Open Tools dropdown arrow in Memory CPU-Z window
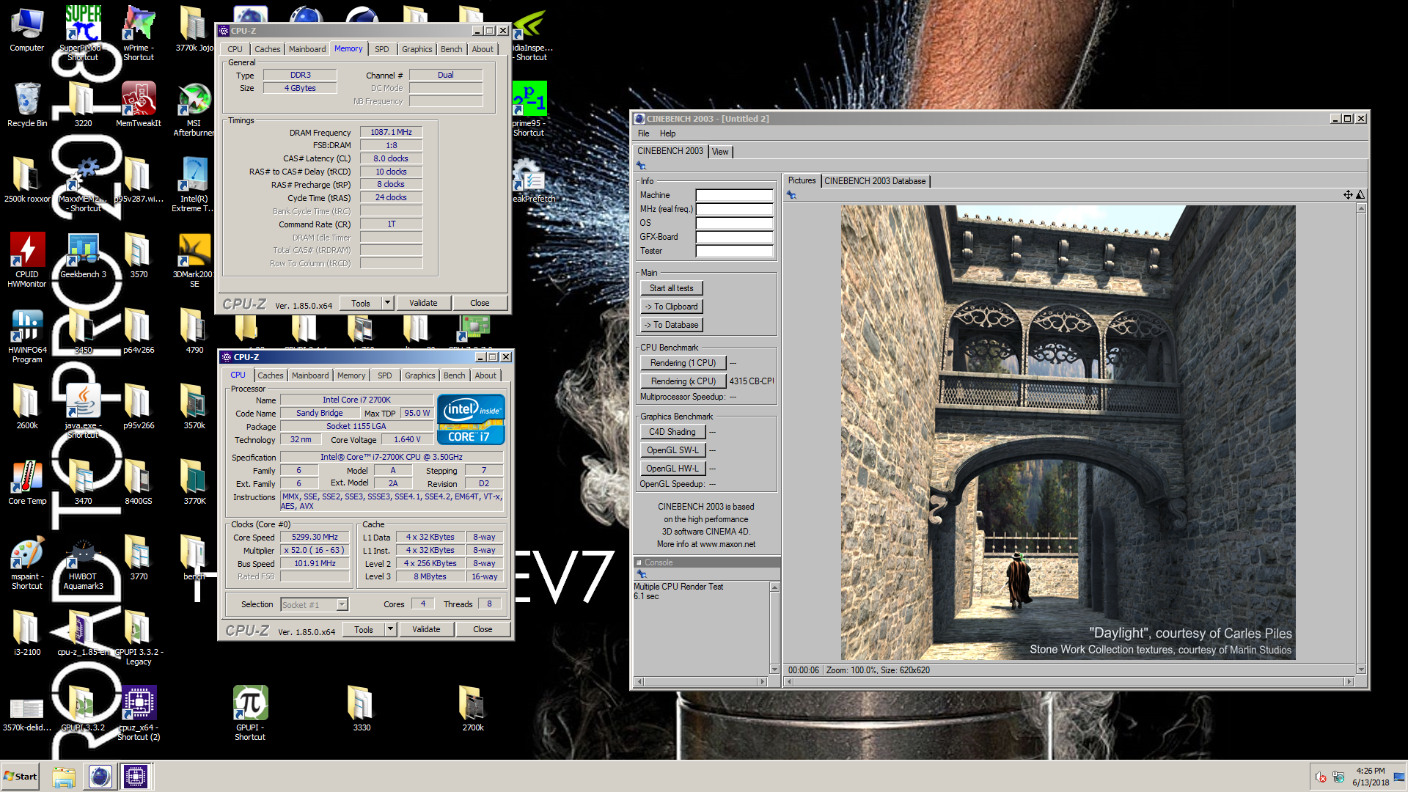Screen dimensions: 1408x792 click(388, 303)
